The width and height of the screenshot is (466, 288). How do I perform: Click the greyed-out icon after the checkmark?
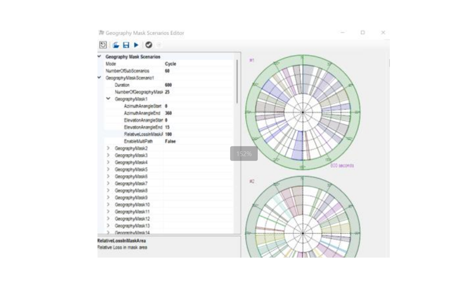[x=159, y=45]
